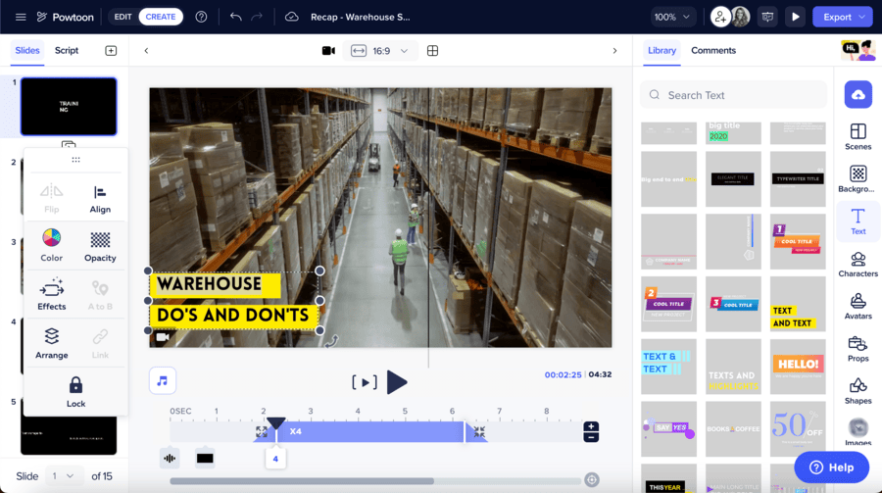Open the Backgrounds library
882x493 pixels.
click(x=857, y=179)
